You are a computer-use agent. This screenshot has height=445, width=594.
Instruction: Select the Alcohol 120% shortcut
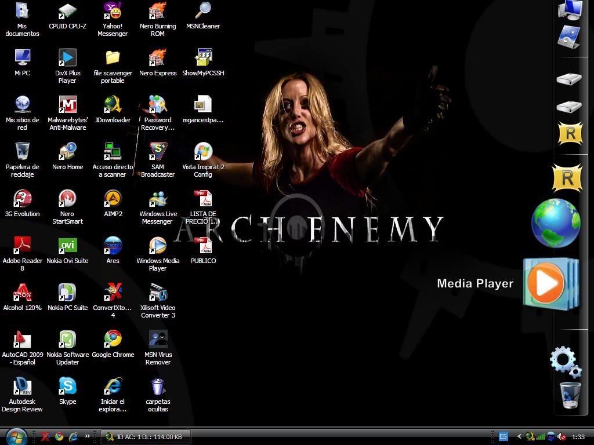[x=23, y=297]
